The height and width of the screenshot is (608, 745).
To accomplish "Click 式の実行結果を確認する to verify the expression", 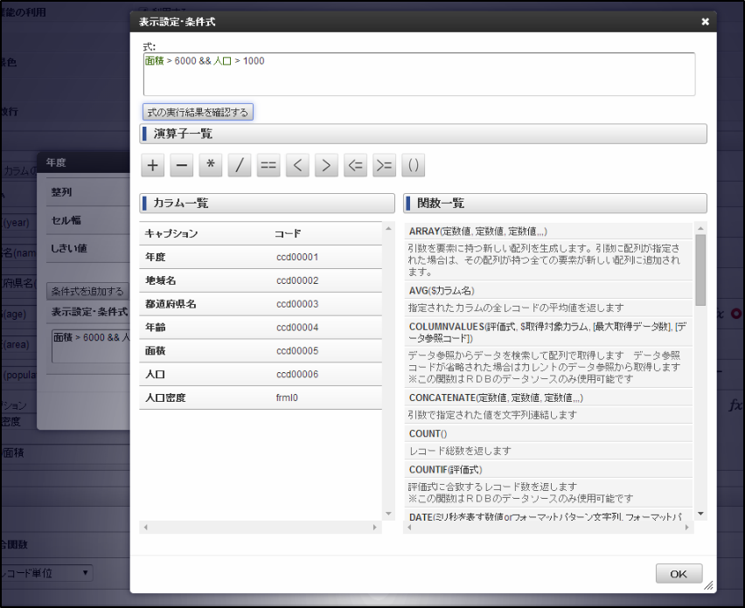I will 198,112.
